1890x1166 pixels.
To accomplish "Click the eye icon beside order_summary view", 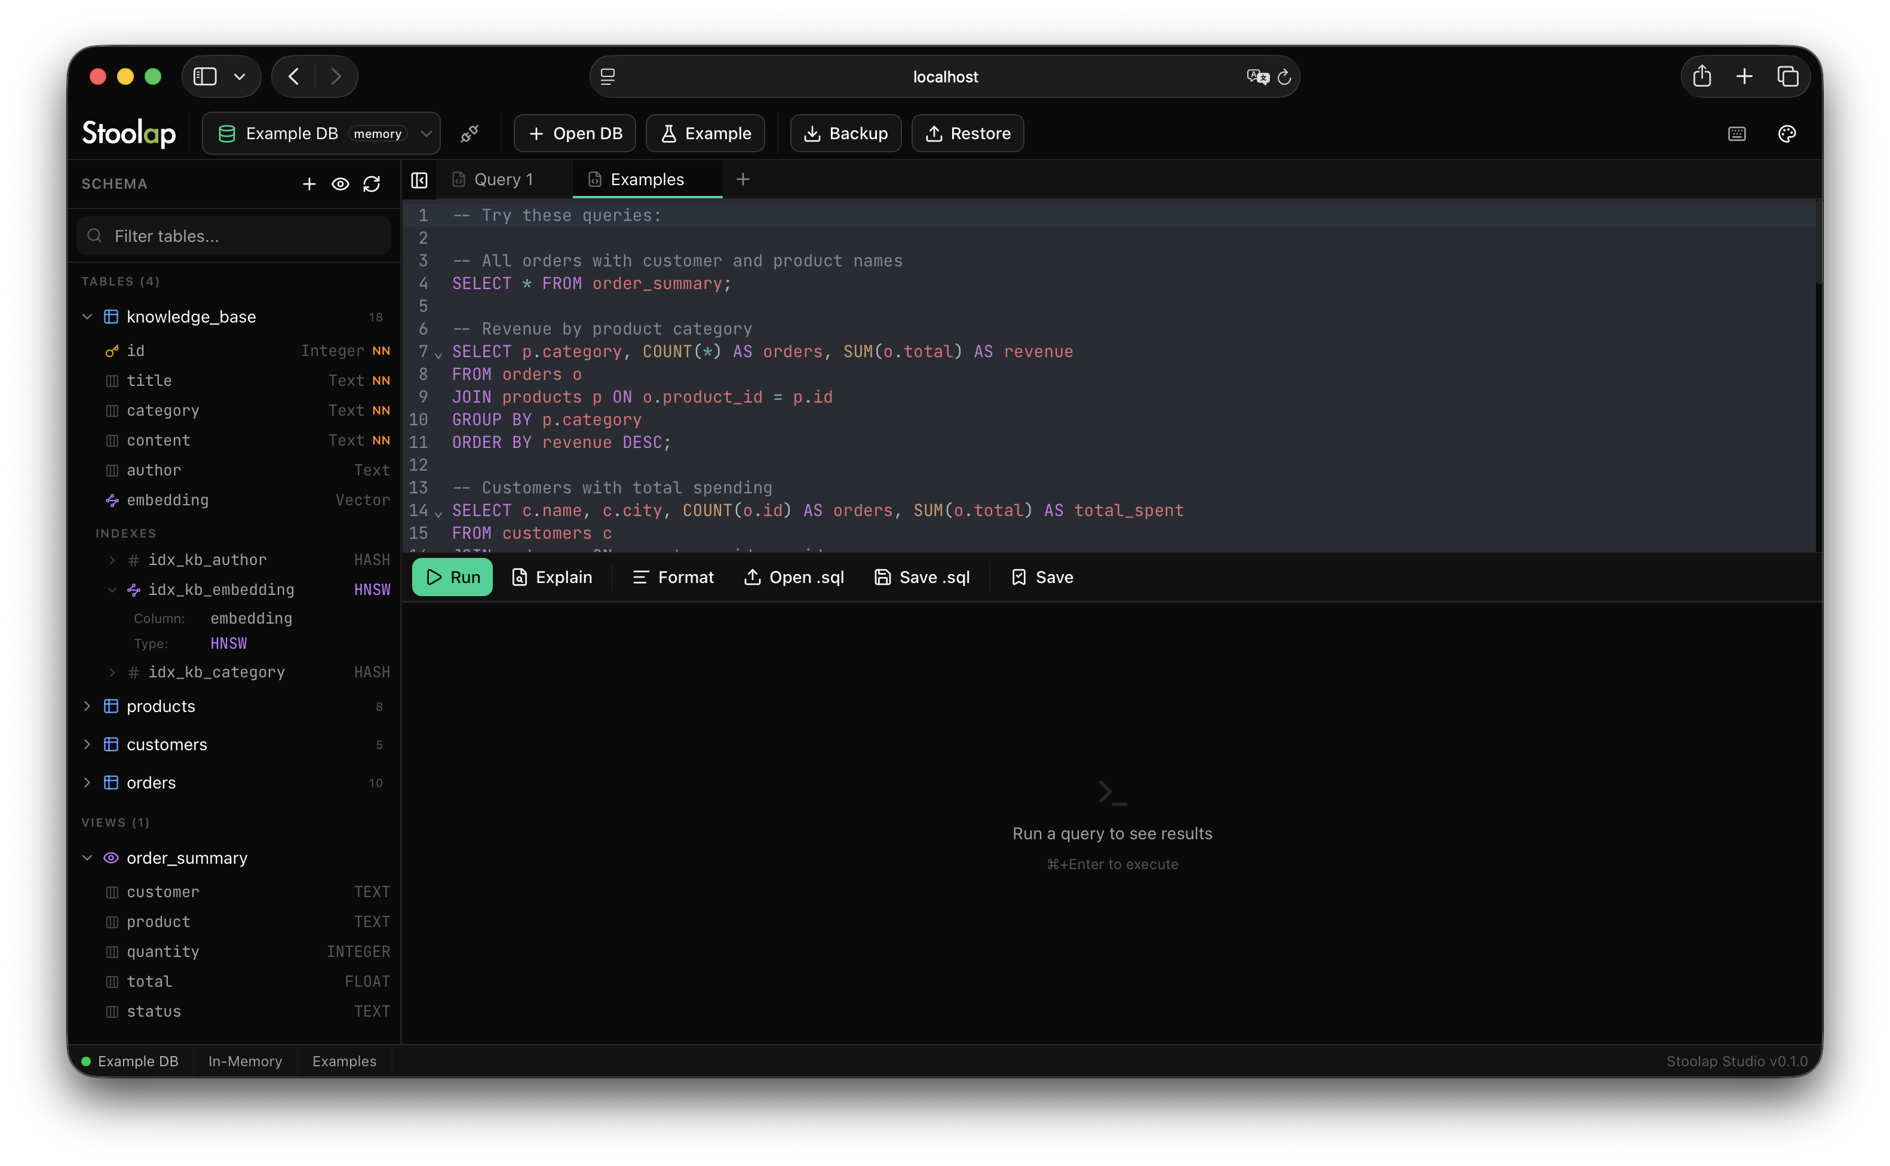I will (x=111, y=858).
